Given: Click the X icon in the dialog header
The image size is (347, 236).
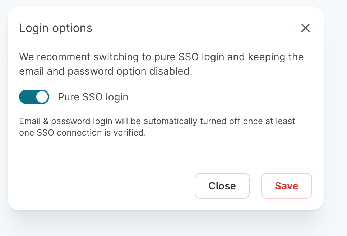Looking at the screenshot, I should tap(305, 28).
